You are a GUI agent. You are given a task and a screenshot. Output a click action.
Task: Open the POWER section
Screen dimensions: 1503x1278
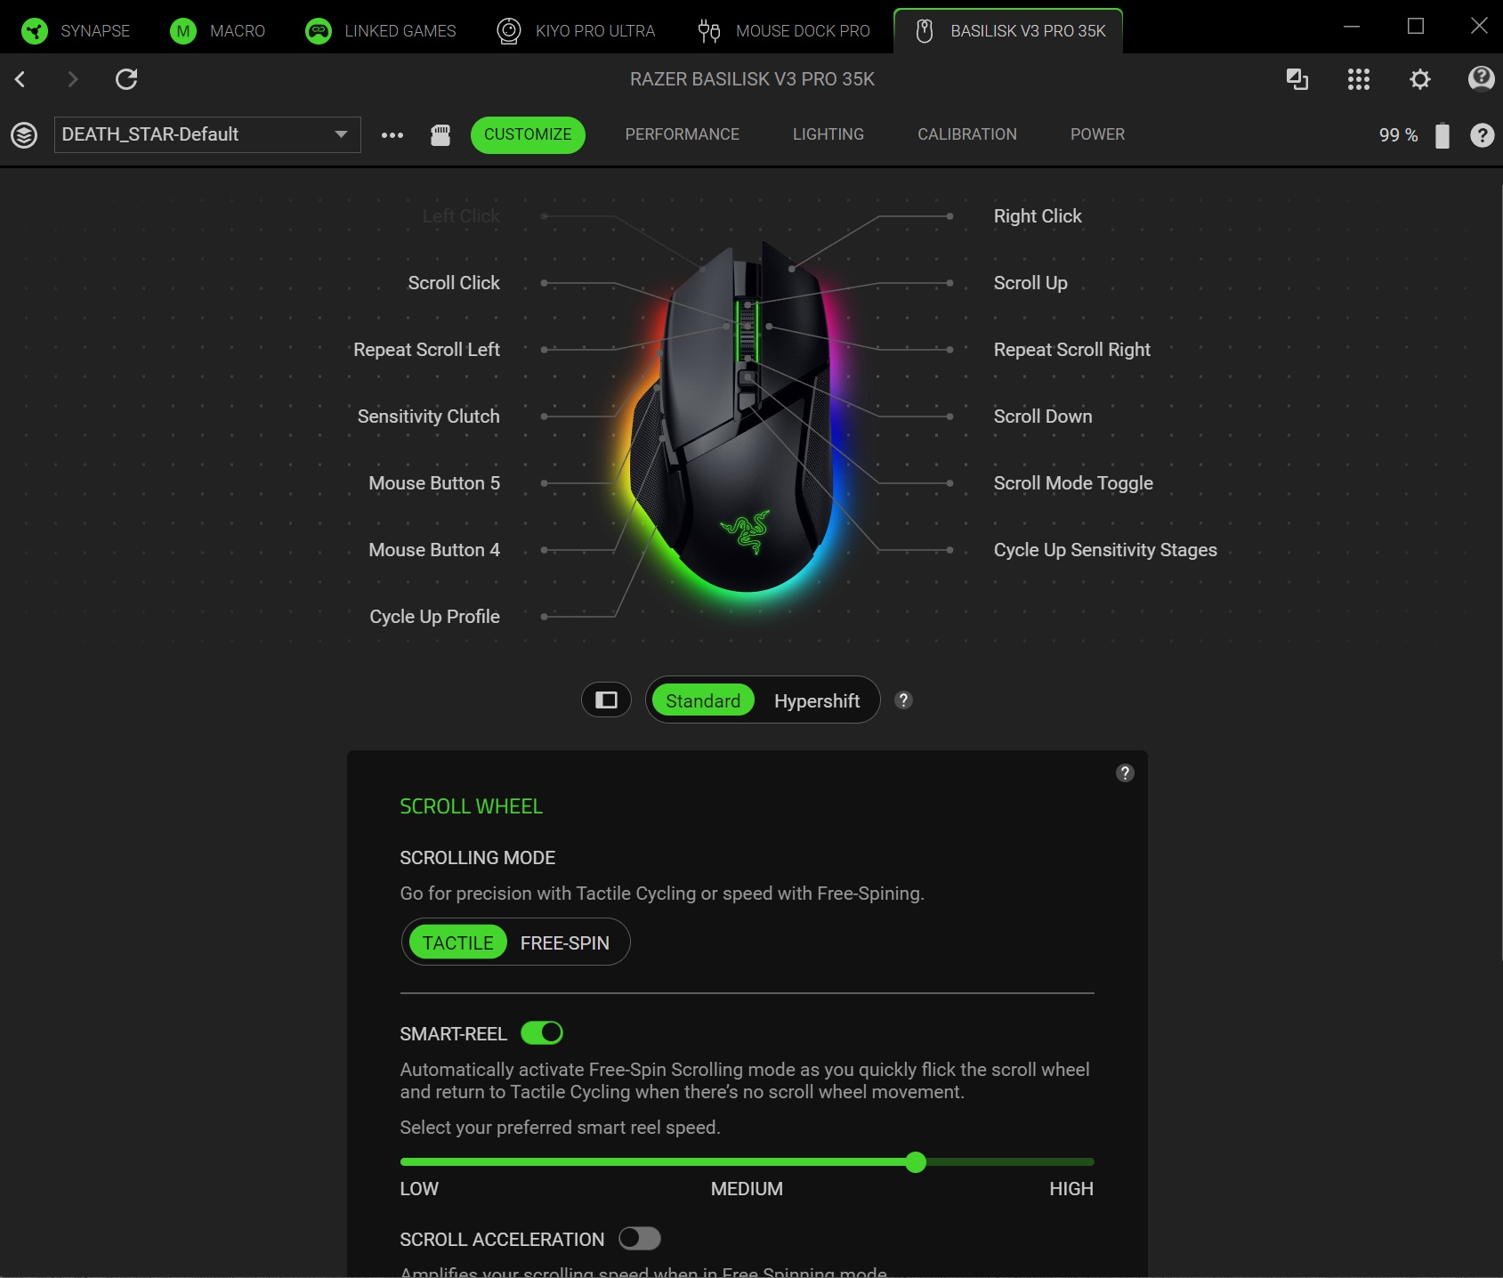1097,134
